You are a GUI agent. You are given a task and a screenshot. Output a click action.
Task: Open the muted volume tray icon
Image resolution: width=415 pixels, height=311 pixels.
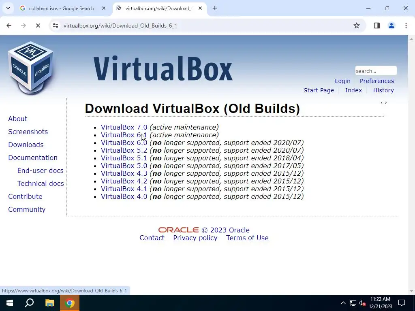(362, 303)
